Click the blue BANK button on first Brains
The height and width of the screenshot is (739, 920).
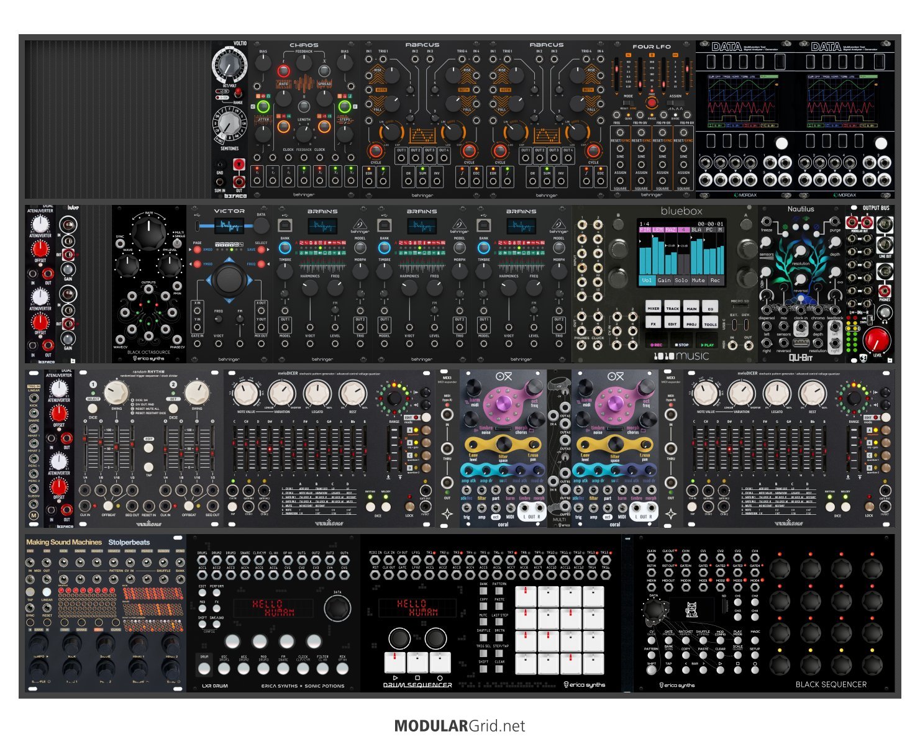(x=285, y=248)
